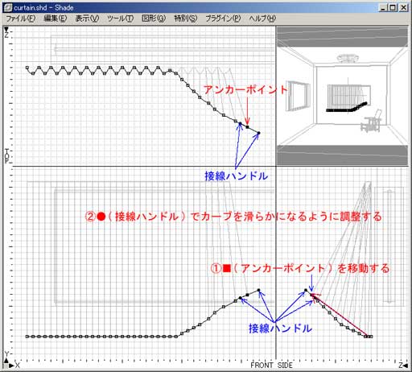Maximize the Shade window
The height and width of the screenshot is (372, 412).
pos(393,7)
